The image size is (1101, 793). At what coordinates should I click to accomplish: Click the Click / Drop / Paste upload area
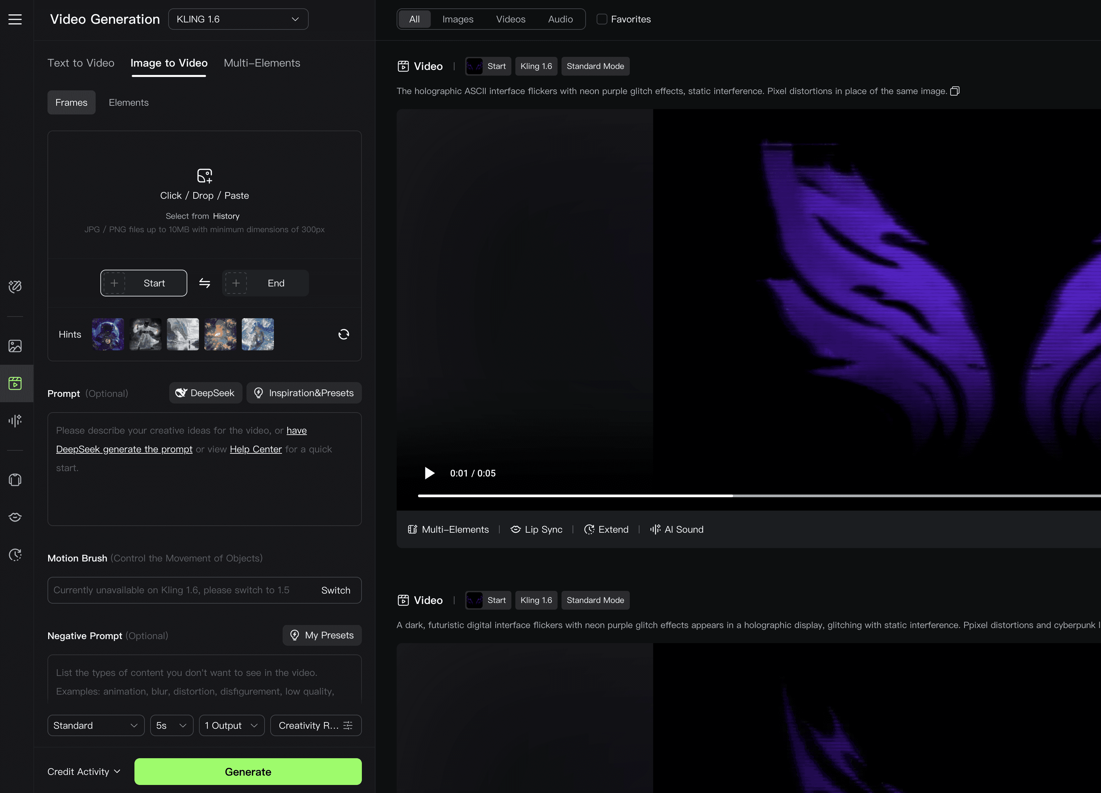(x=204, y=195)
